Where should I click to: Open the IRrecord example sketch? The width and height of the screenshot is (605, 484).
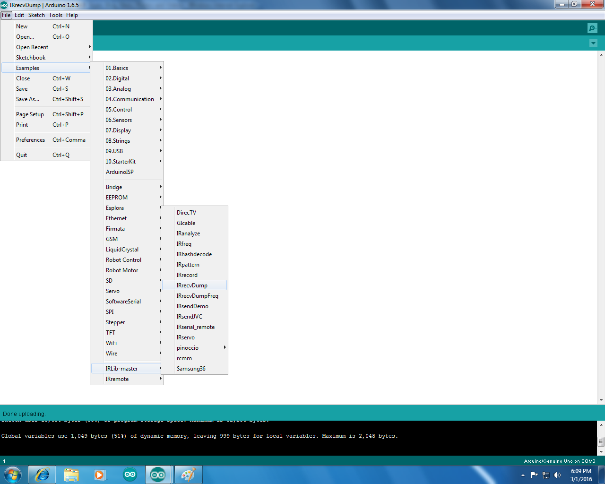(x=195, y=275)
